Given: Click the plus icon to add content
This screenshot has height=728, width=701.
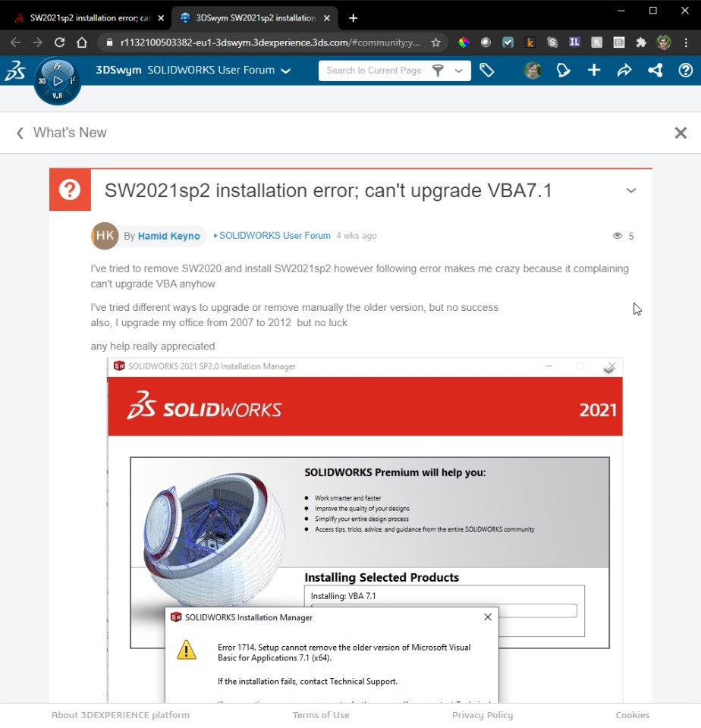Looking at the screenshot, I should pos(594,71).
